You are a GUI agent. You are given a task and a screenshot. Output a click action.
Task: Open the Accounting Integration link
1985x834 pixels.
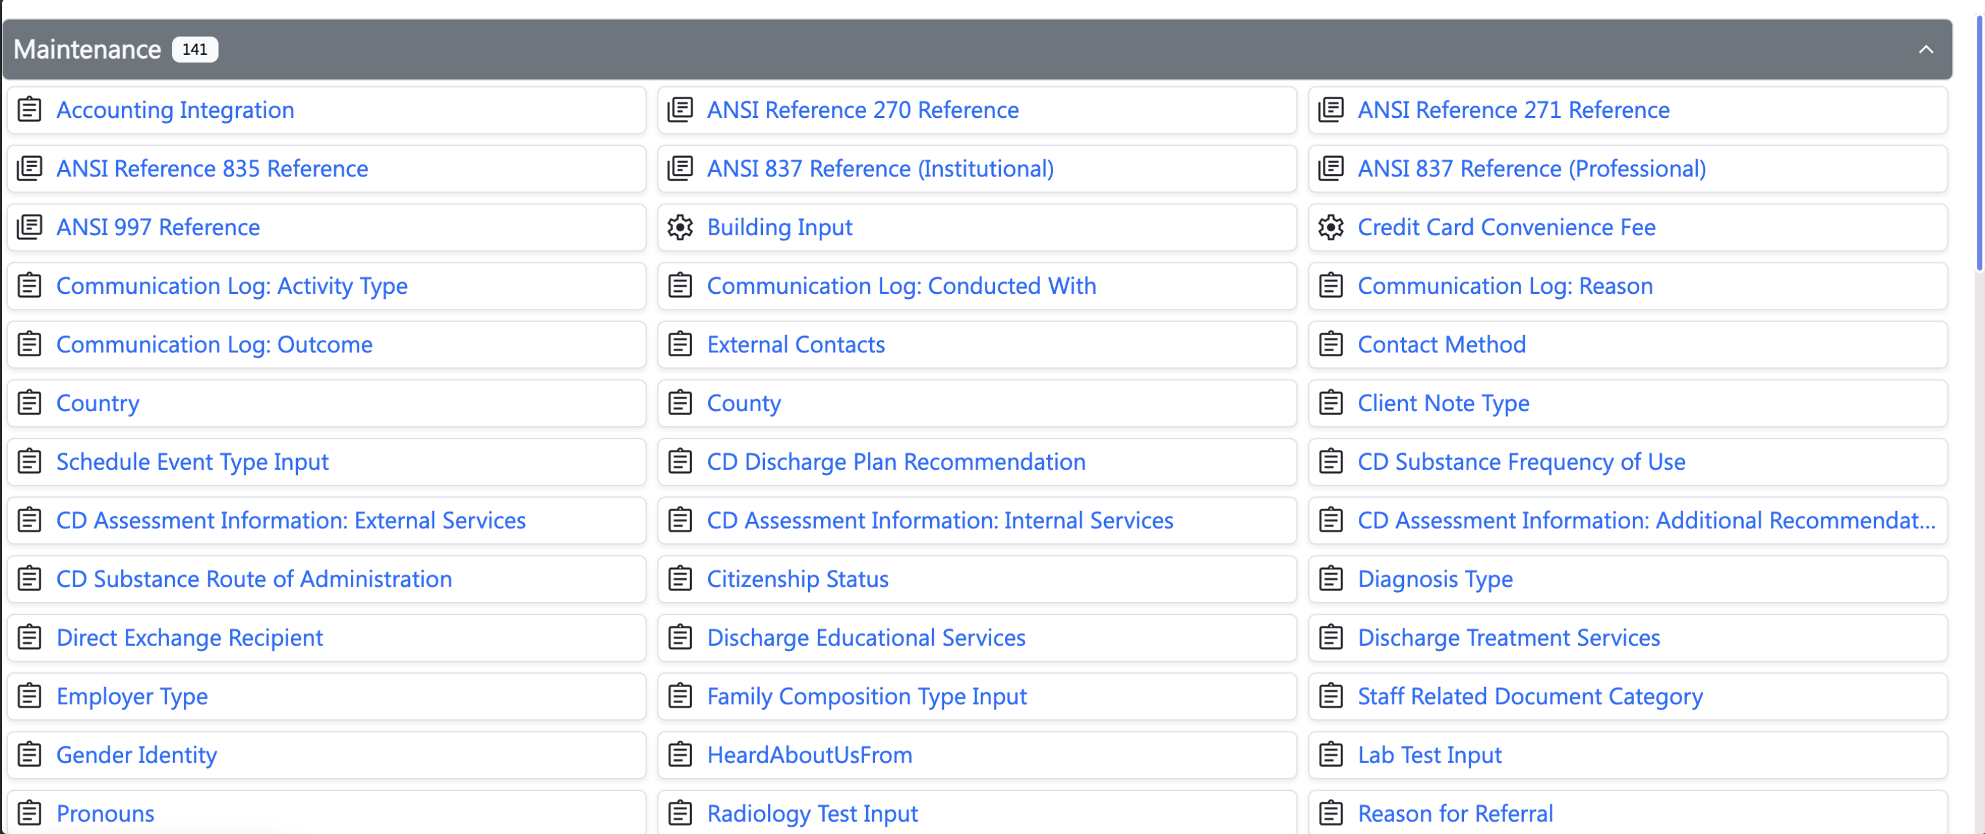click(x=175, y=110)
